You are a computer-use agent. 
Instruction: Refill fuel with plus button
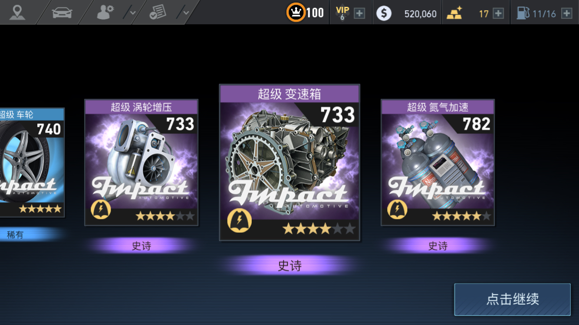566,13
